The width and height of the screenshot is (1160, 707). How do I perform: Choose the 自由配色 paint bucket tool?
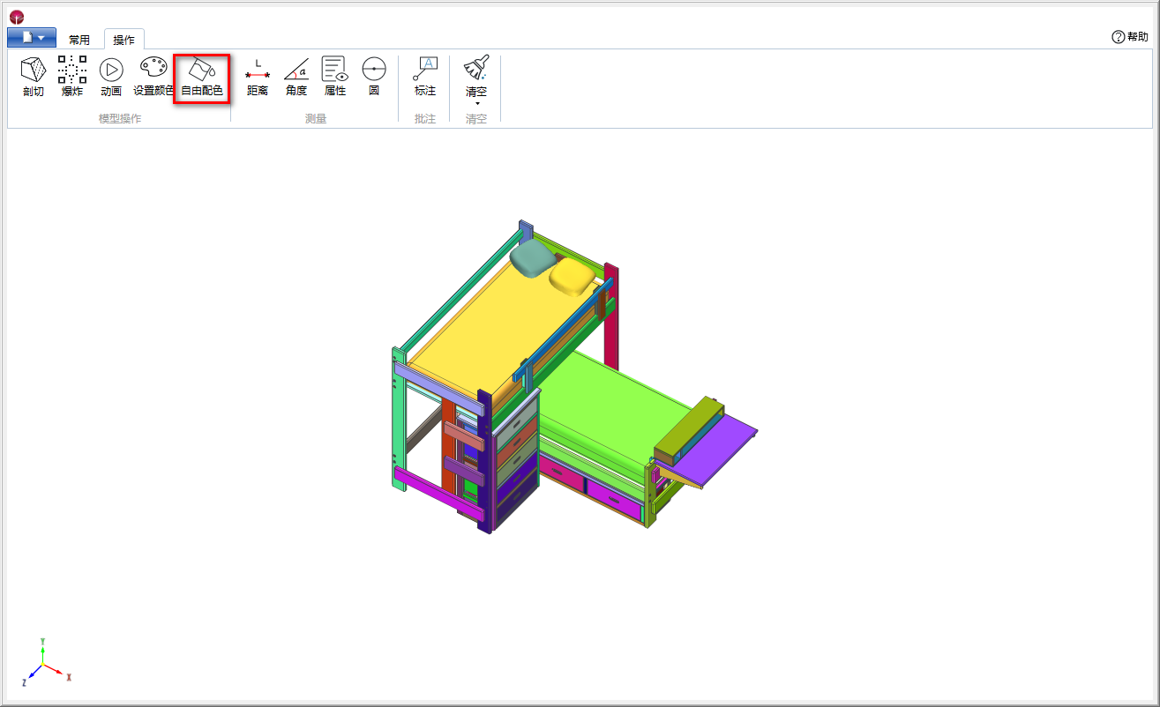202,77
